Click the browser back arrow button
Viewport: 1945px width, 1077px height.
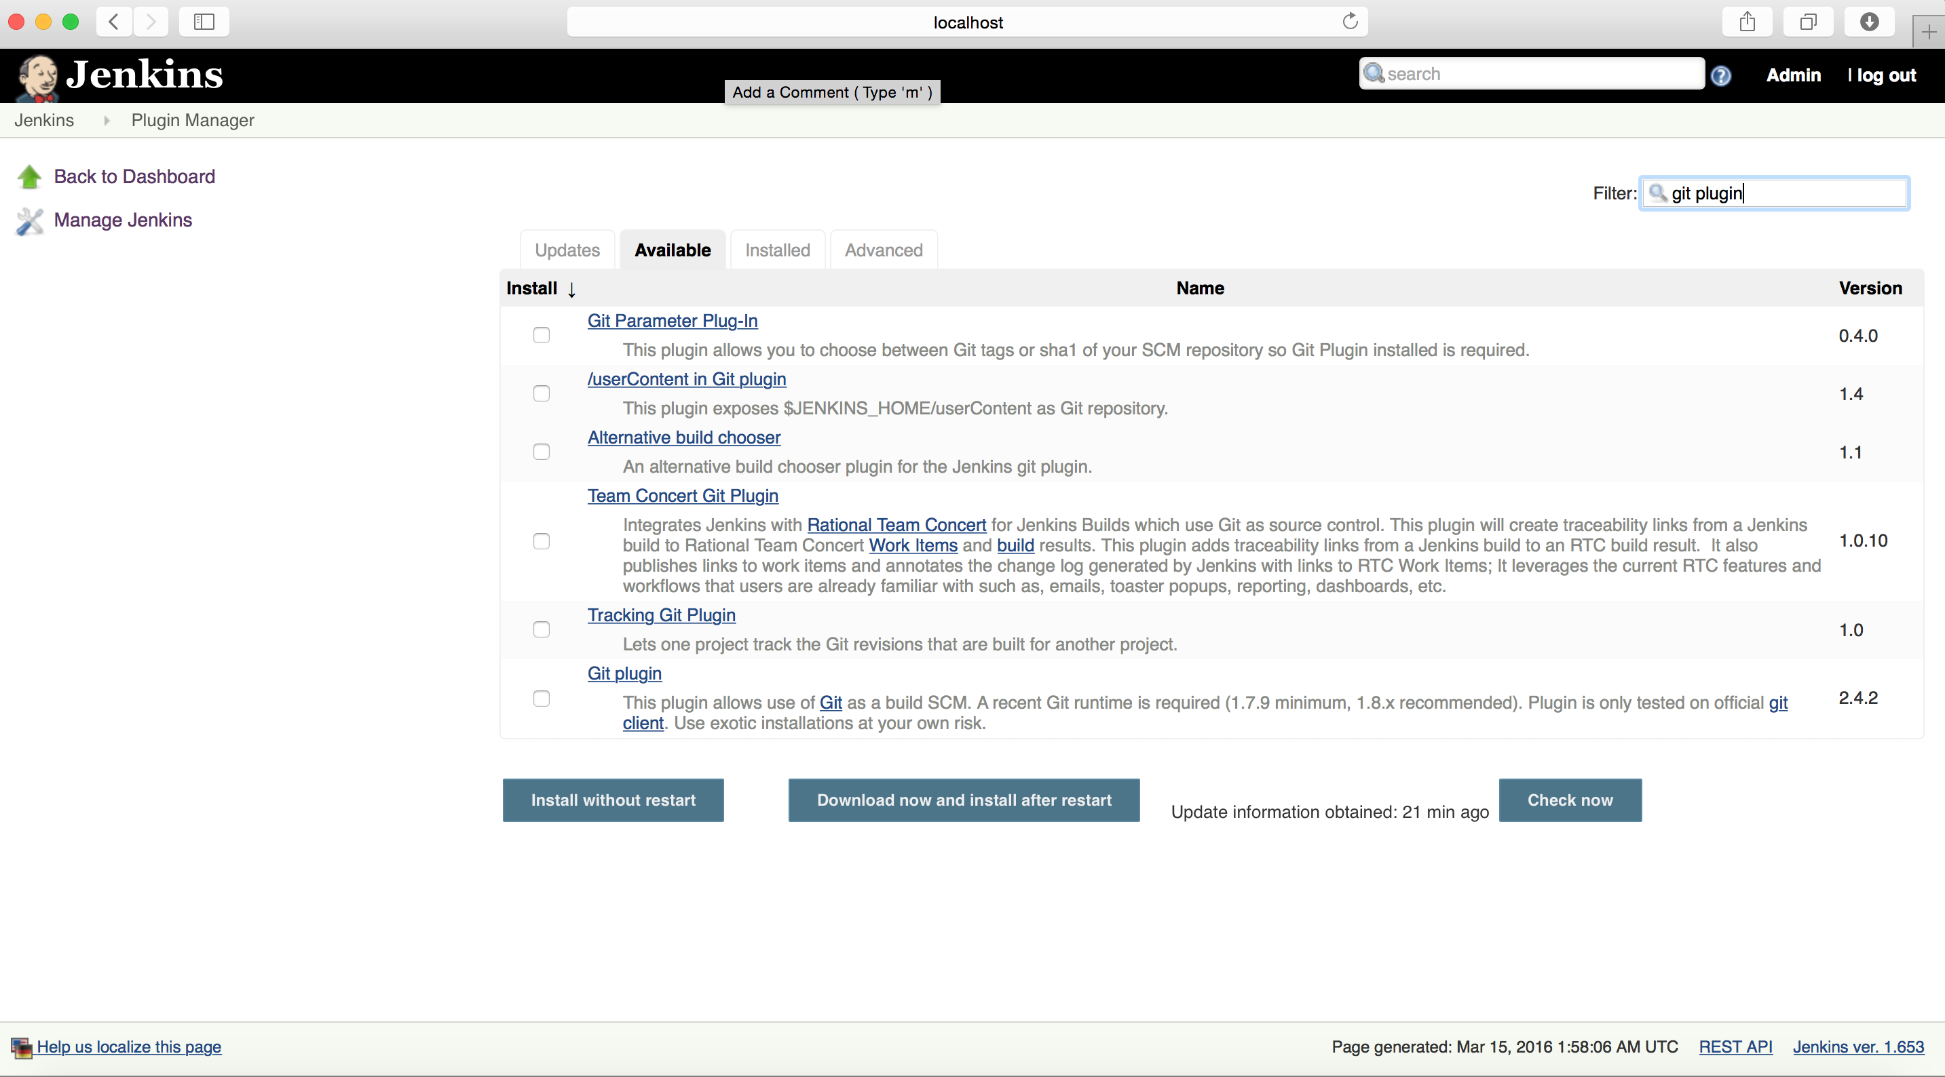coord(114,21)
